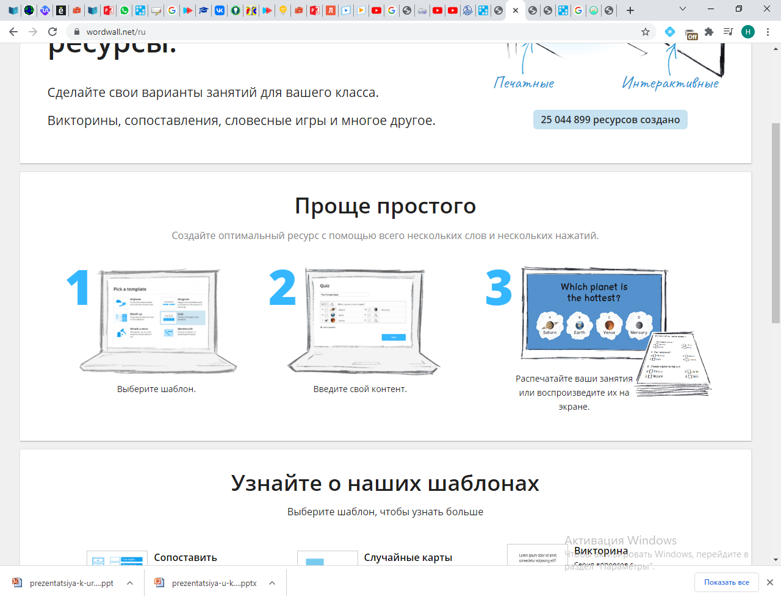This screenshot has width=781, height=600.
Task: Click the Выберите шаблон caption
Action: (156, 389)
